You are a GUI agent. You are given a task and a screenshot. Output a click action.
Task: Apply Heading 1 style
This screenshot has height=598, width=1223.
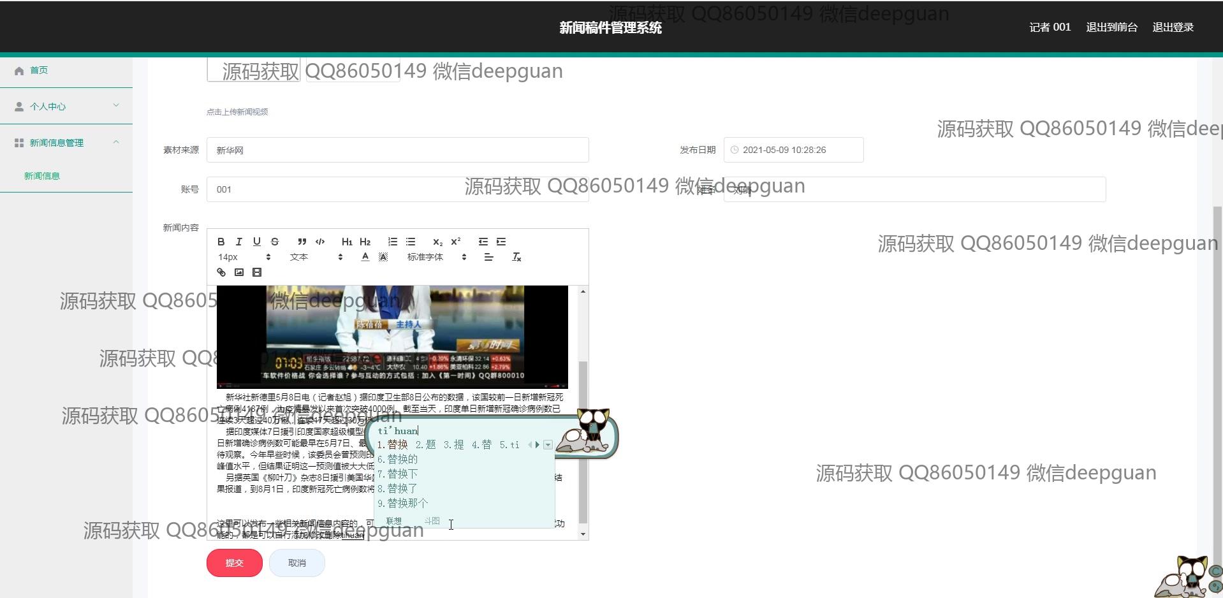(347, 242)
